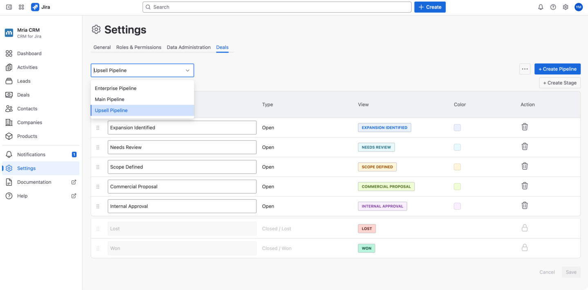Switch to the Roles & Permissions tab
This screenshot has width=588, height=290.
coord(138,47)
